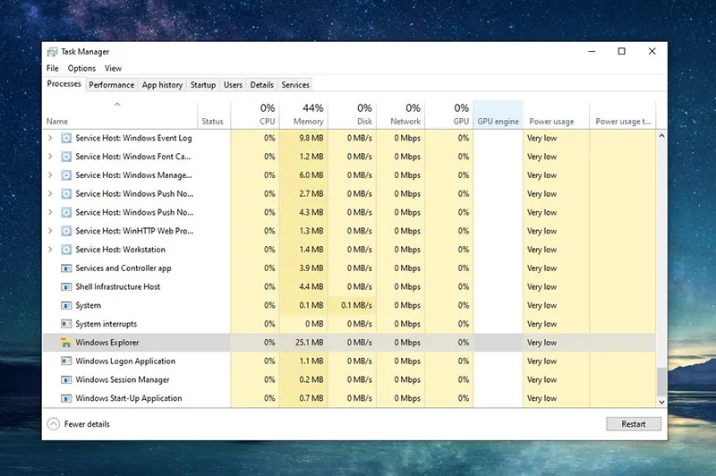Open the Startup tab
Screen dimensions: 716x476
[x=203, y=85]
